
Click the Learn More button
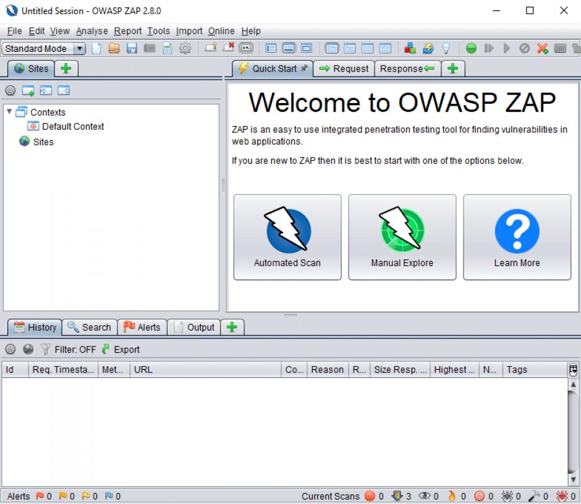coord(517,237)
